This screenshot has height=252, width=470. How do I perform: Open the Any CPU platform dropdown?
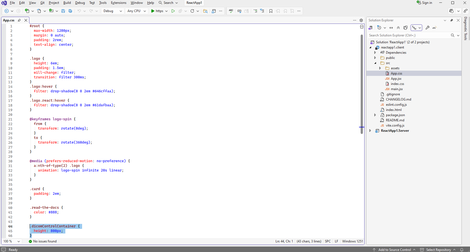137,11
